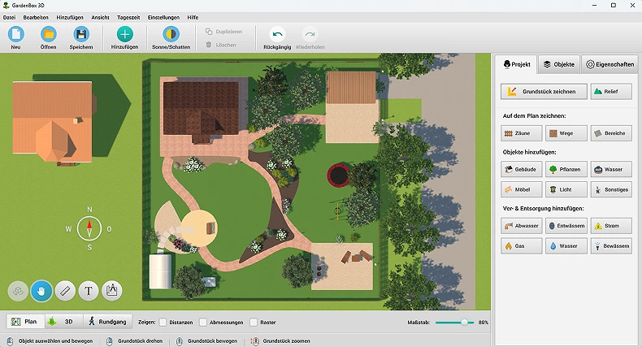Start the Rundgang walkthrough mode
The height and width of the screenshot is (347, 642).
[108, 322]
